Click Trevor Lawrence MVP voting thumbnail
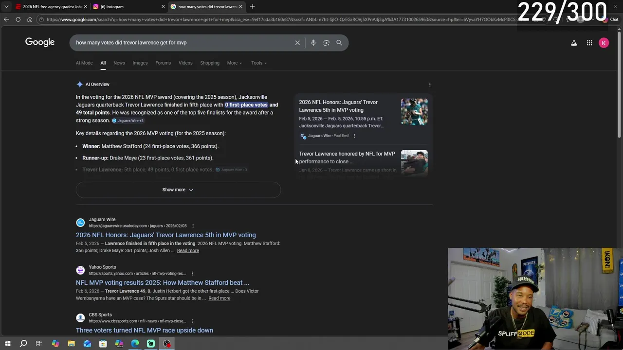This screenshot has width=623, height=350. pos(414,112)
